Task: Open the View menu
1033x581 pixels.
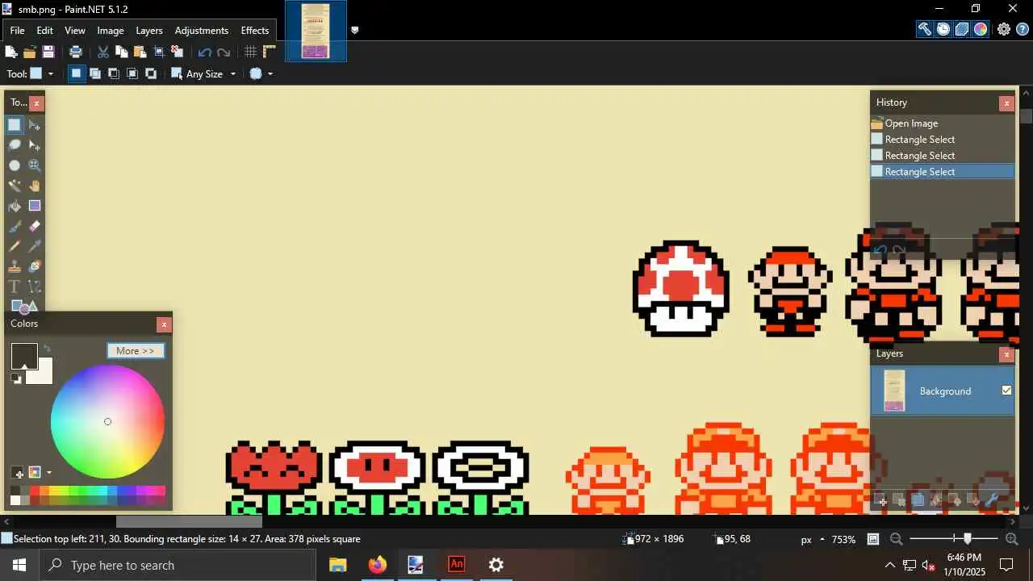Action: 75,30
